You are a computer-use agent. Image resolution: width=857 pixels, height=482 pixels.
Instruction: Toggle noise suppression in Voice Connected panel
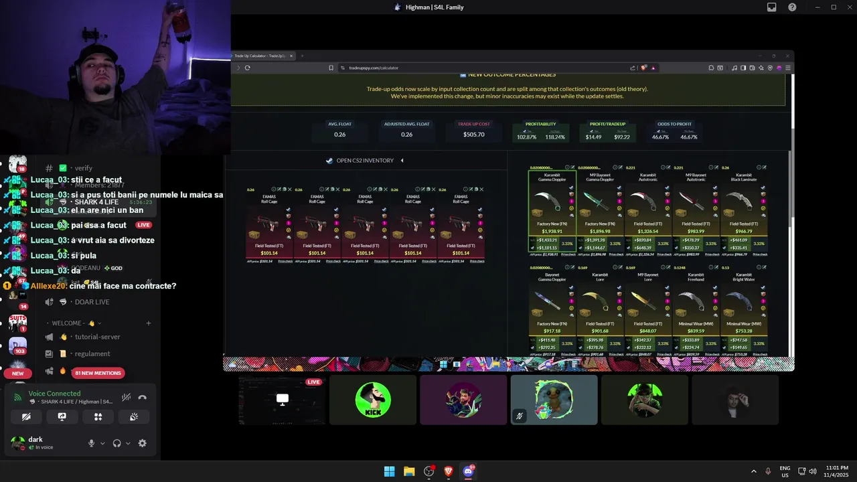pyautogui.click(x=126, y=397)
